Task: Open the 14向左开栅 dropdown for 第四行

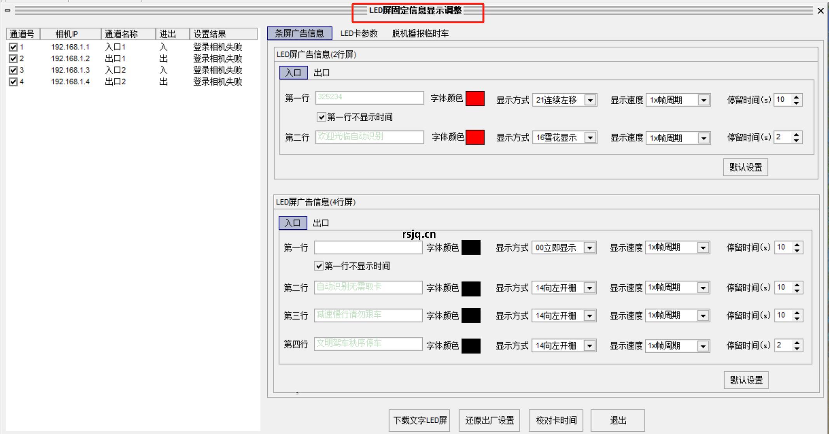Action: point(589,345)
